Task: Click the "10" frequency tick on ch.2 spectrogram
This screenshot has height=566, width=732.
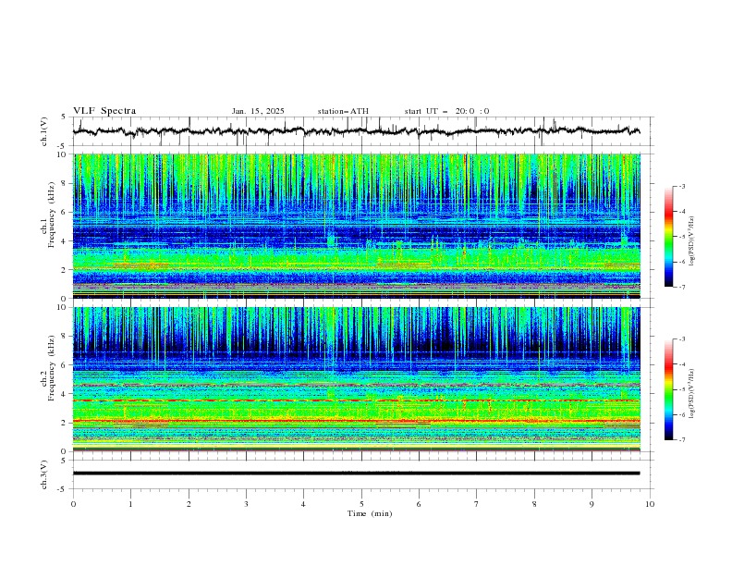Action: (64, 307)
